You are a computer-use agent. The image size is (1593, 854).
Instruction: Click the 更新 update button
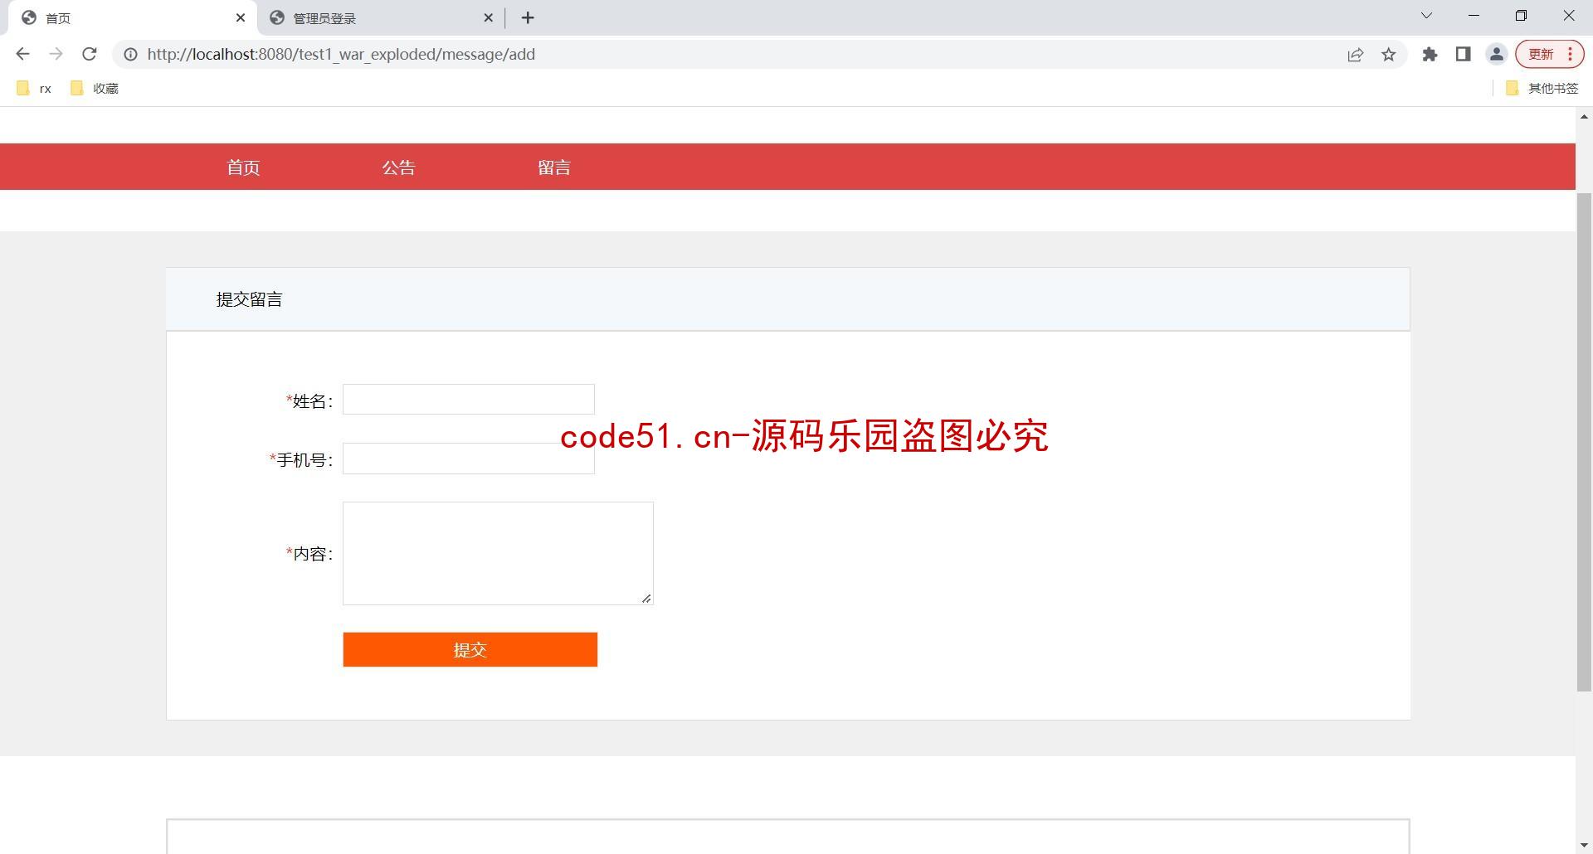click(1550, 54)
